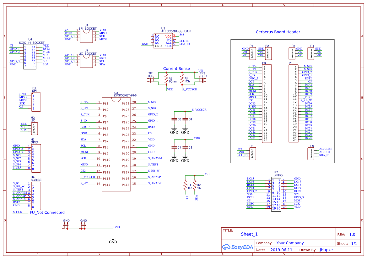Select the P3 24-pin header body
This screenshot has height=259, width=367.
(x=267, y=104)
